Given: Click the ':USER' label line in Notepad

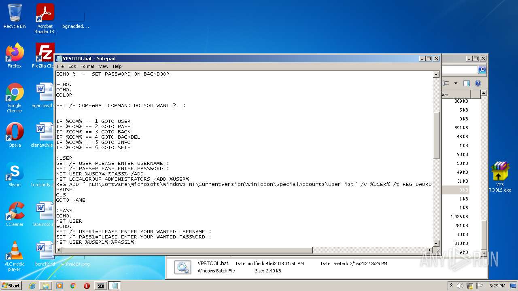Looking at the screenshot, I should tap(64, 158).
